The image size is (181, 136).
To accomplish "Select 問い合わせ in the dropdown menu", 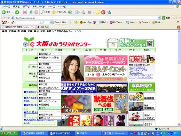I will point(49,118).
